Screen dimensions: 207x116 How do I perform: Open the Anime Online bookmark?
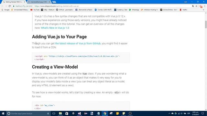pos(169,10)
